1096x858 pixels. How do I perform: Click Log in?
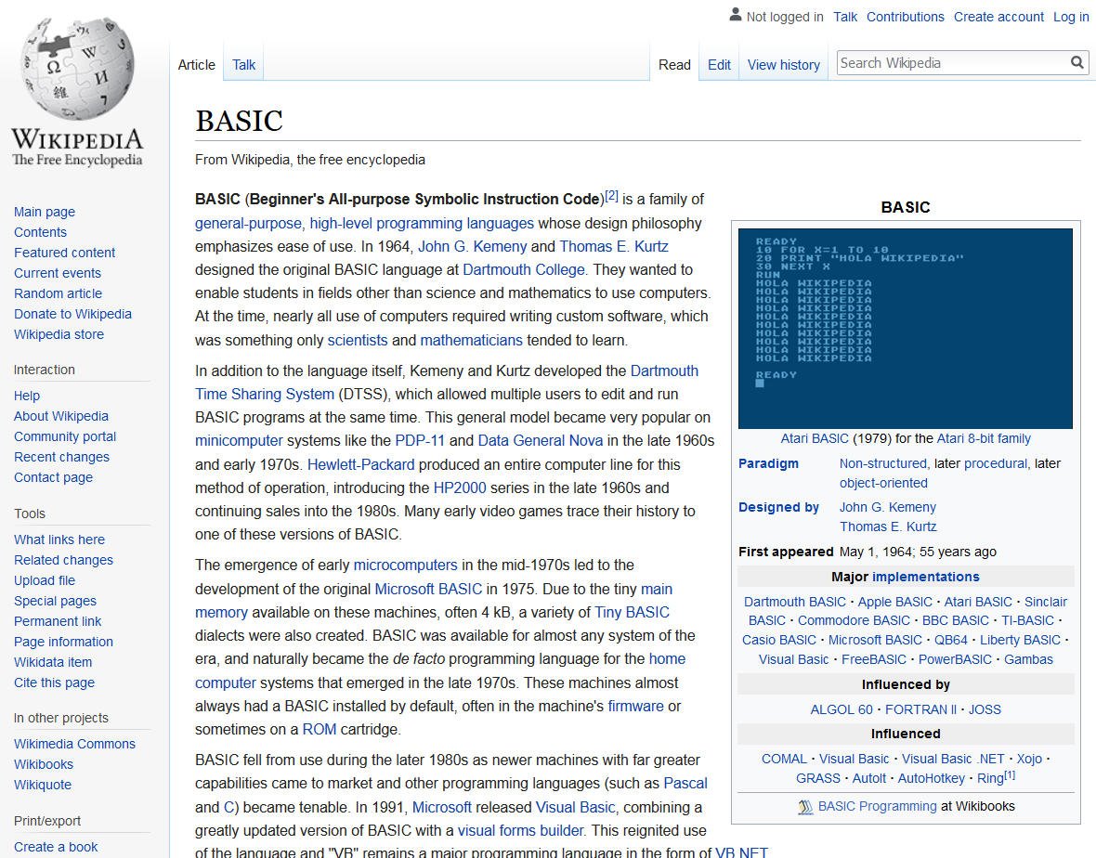[x=1071, y=17]
